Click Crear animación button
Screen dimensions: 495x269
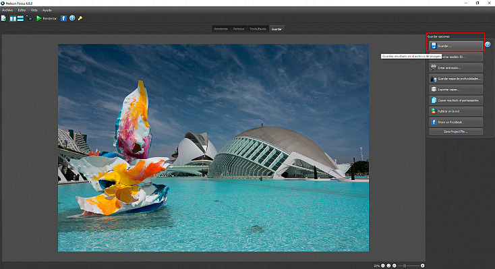click(x=456, y=67)
